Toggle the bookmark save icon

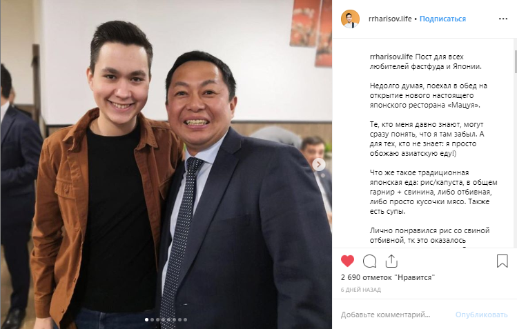503,261
